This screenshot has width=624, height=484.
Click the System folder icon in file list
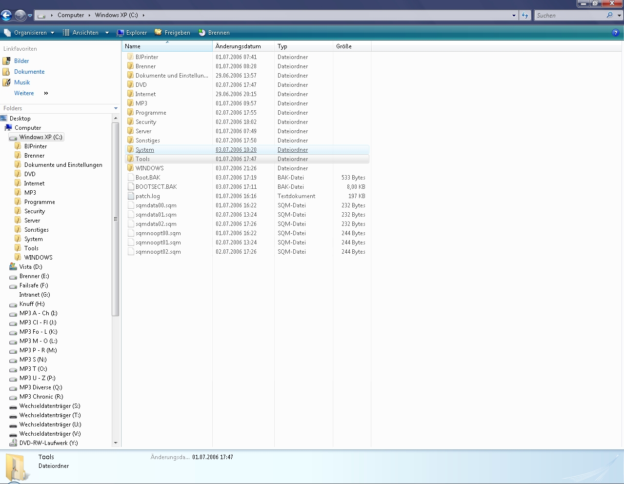point(130,149)
